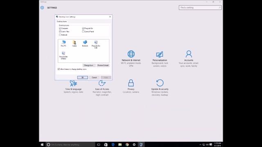
Task: Open Accounts settings tile
Action: (189, 59)
